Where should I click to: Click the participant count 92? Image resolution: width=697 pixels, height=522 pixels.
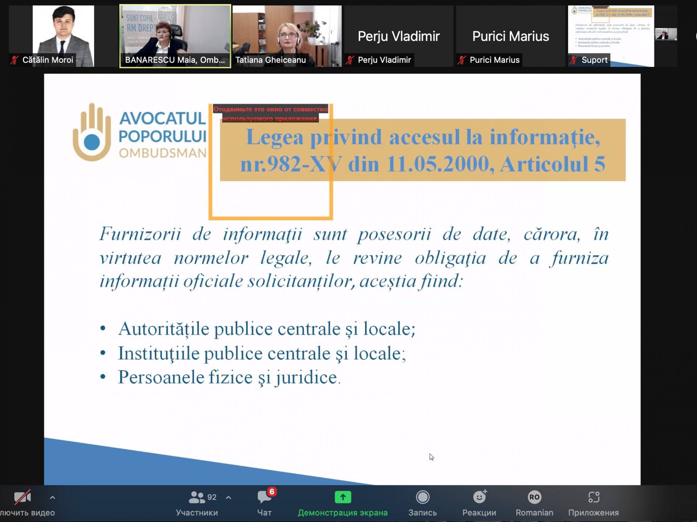tap(212, 497)
